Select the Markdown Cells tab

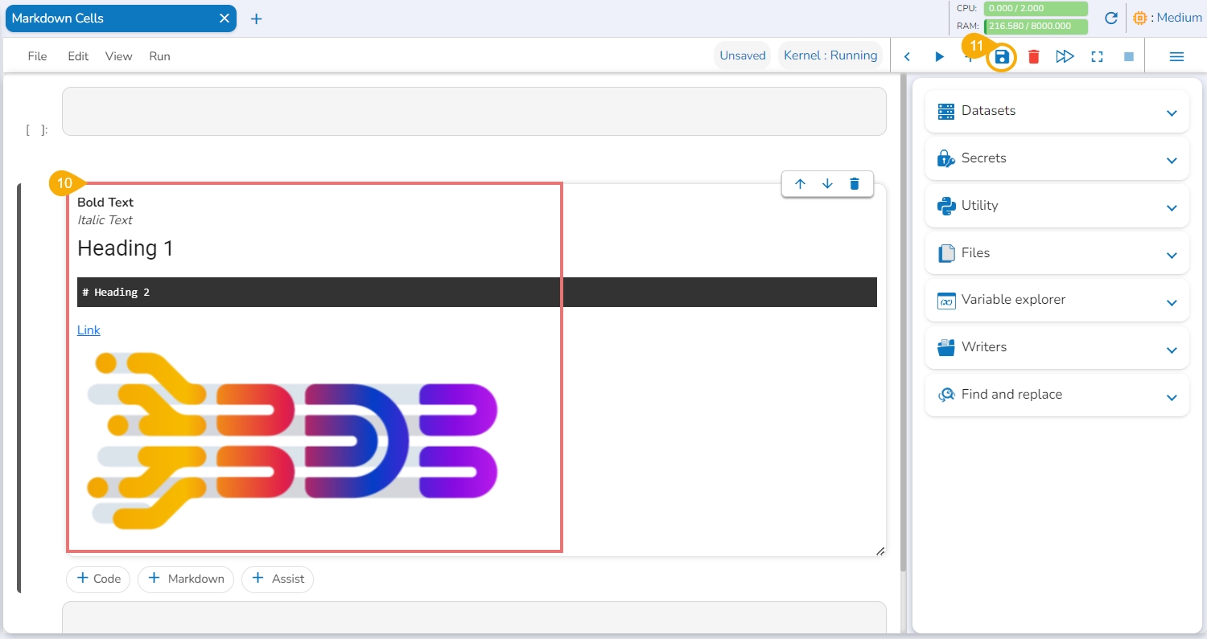click(x=121, y=18)
